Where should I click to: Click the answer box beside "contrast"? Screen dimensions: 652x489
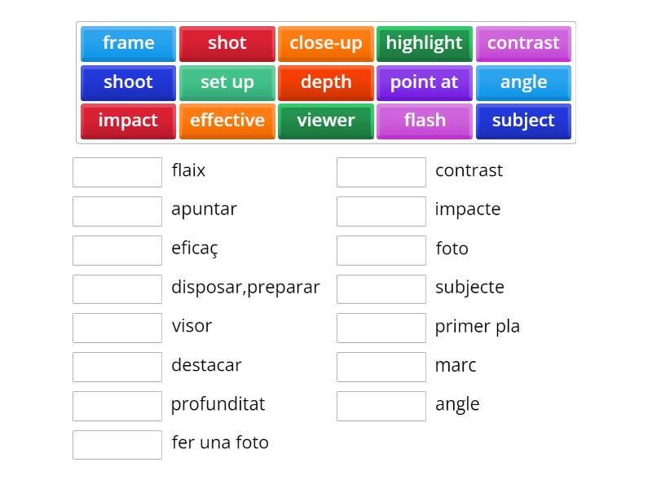tap(381, 172)
